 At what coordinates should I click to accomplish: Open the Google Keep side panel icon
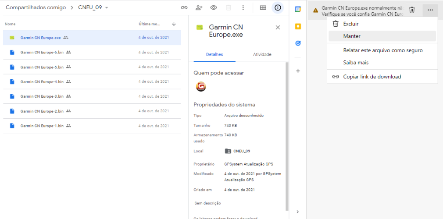297,27
